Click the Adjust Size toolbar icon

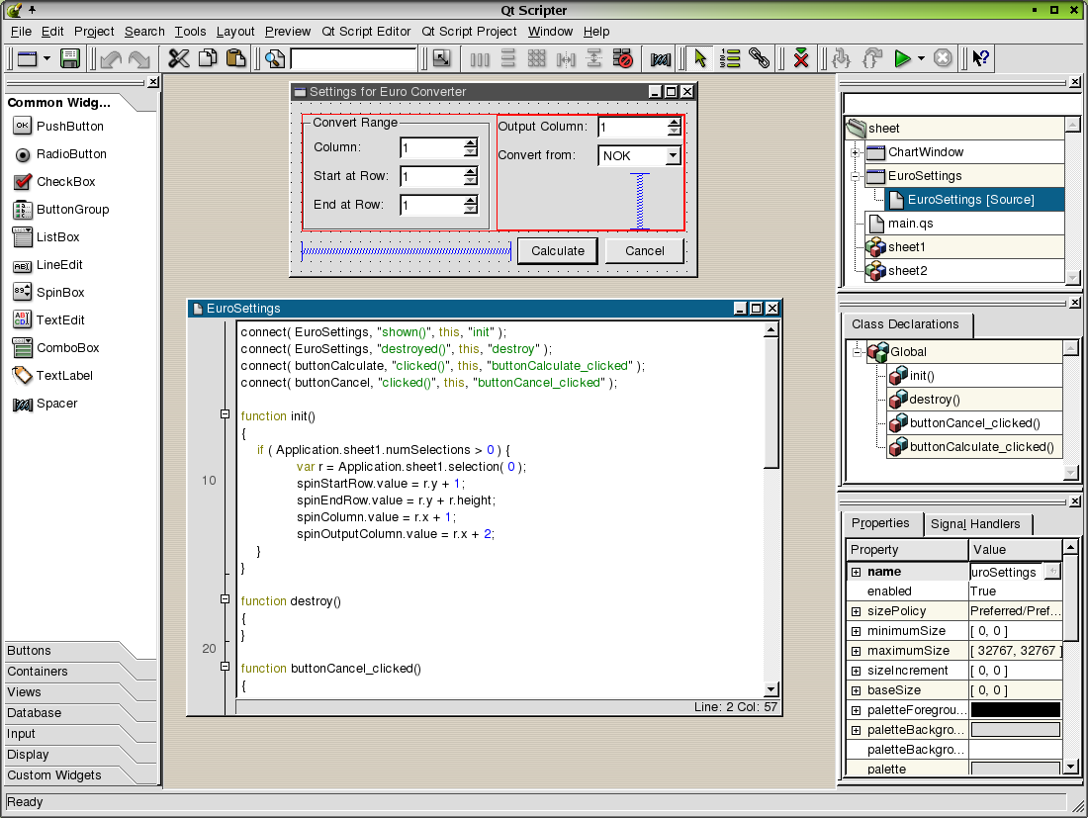coord(441,59)
